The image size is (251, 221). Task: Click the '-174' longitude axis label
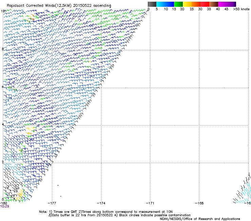(101, 203)
